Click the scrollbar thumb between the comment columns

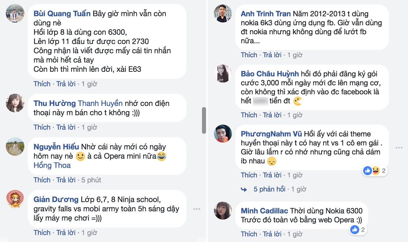(x=204, y=120)
